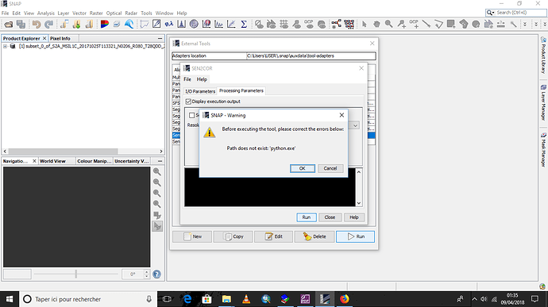The image size is (548, 307).
Task: Show hidden system tray icons chevron
Action: pos(474,299)
